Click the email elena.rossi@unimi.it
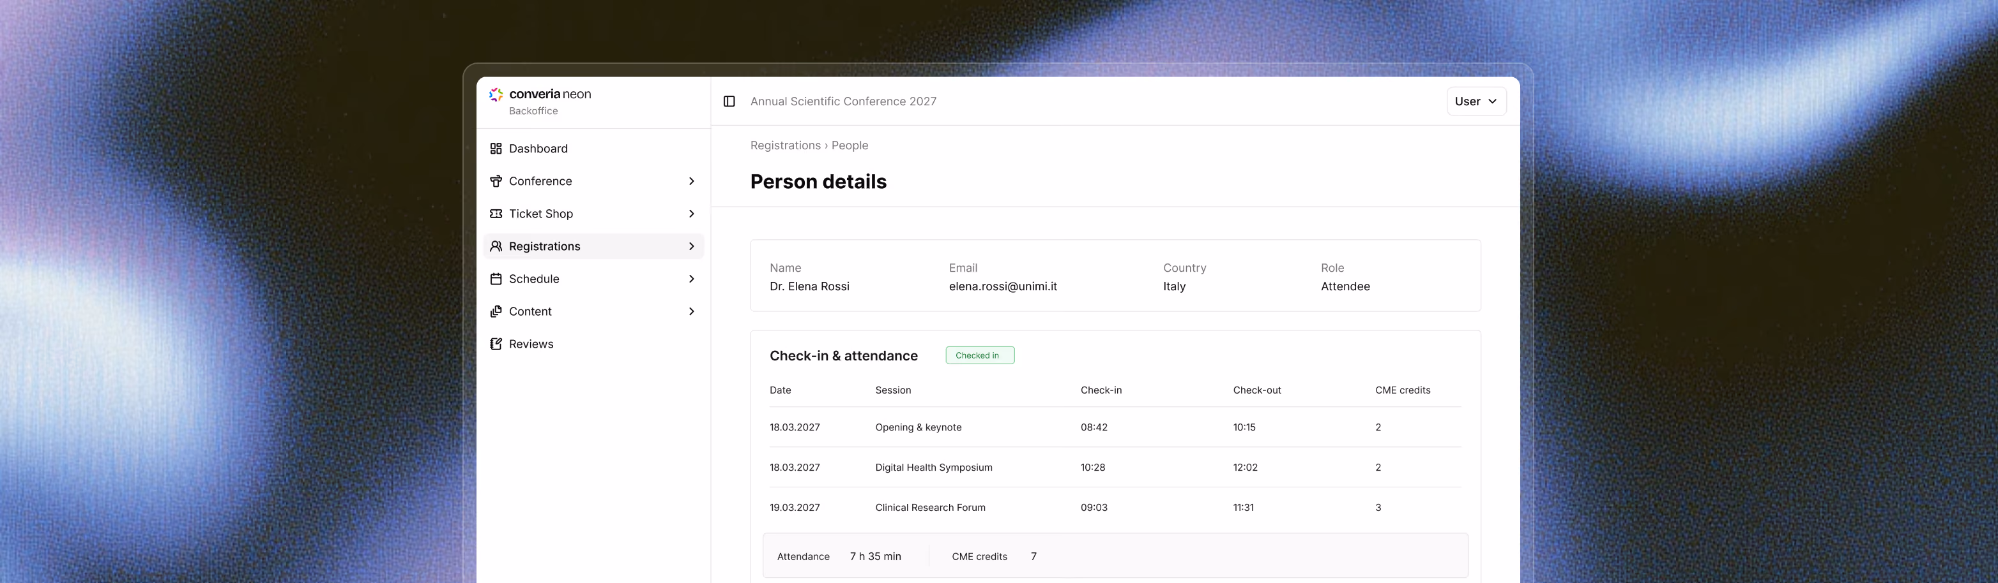 click(x=1002, y=286)
